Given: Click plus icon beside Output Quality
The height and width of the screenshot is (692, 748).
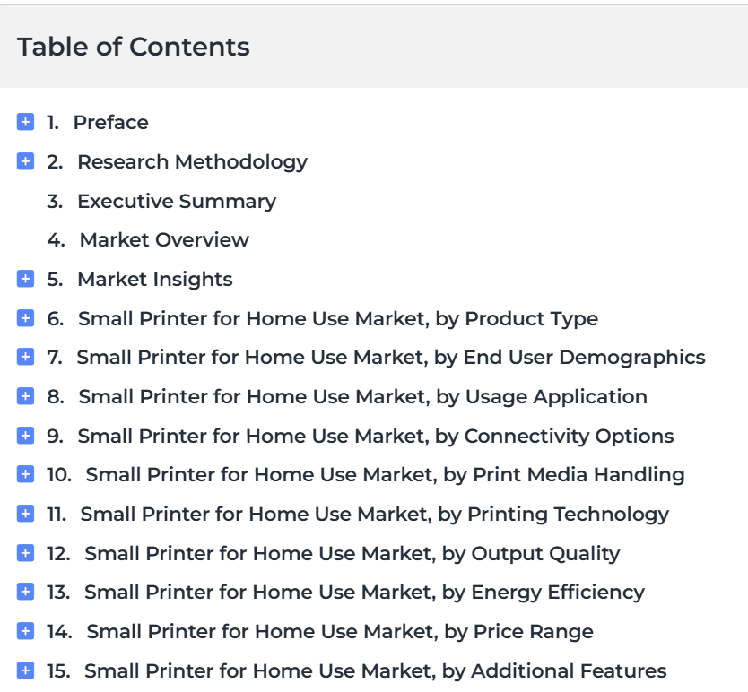Looking at the screenshot, I should point(25,553).
